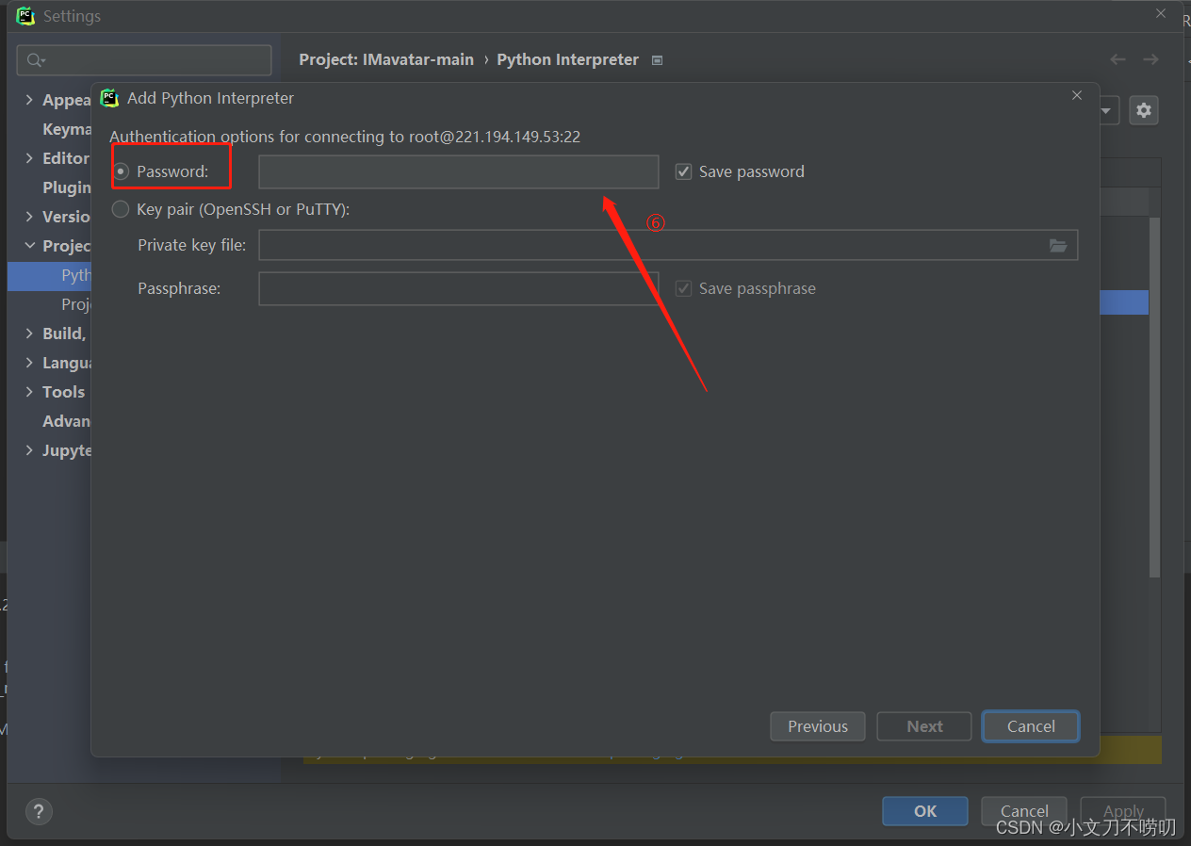This screenshot has width=1191, height=846.
Task: Open the Settings help question mark
Action: (x=39, y=811)
